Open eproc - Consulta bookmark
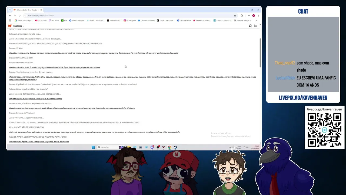 click(x=222, y=20)
